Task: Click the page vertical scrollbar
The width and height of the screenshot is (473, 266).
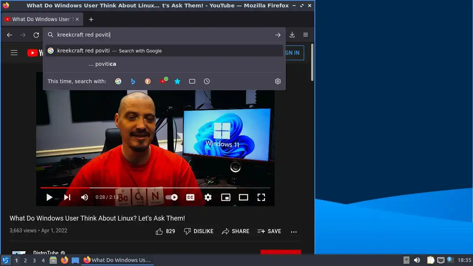Action: (312, 62)
